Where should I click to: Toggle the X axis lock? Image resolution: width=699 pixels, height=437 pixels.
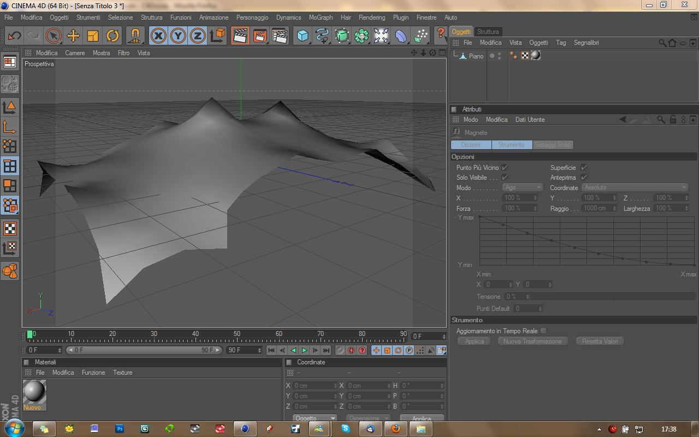158,36
